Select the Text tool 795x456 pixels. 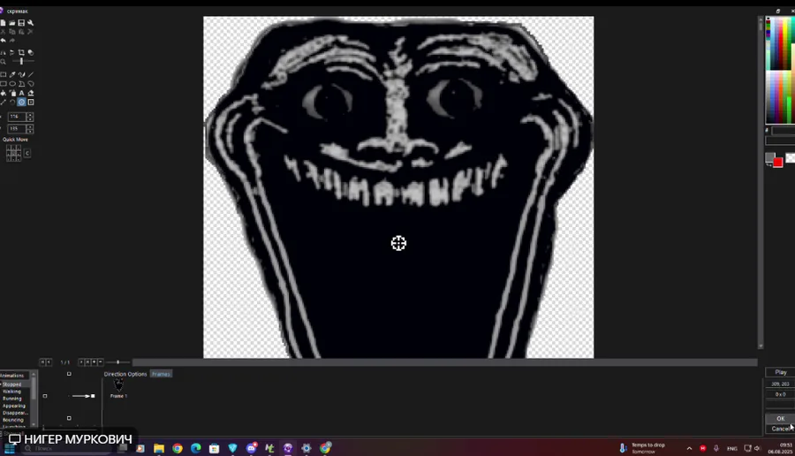pyautogui.click(x=21, y=93)
